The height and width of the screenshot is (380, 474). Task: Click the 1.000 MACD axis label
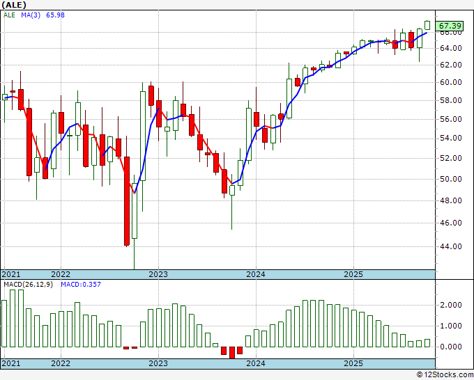pyautogui.click(x=451, y=326)
